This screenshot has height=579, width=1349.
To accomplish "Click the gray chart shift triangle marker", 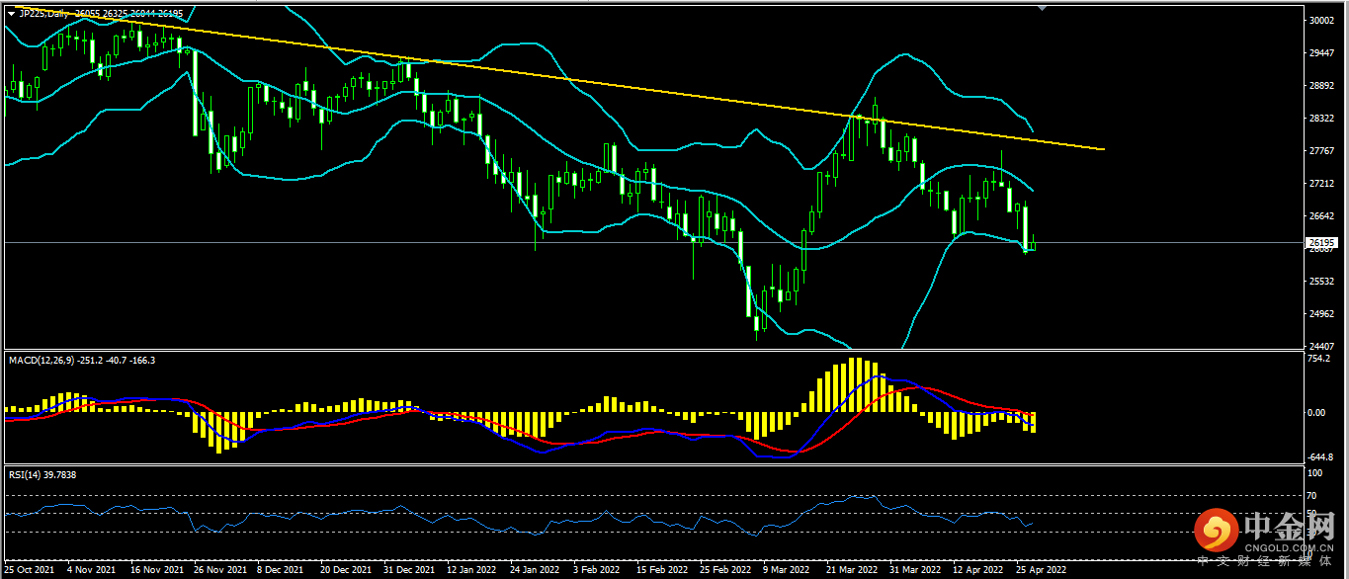I will 1041,8.
